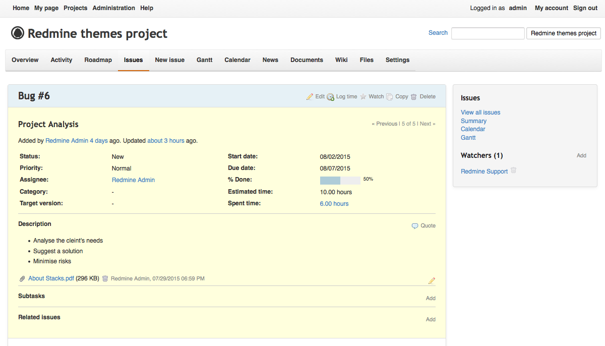Click the Watch star icon
The width and height of the screenshot is (605, 346).
tap(363, 97)
